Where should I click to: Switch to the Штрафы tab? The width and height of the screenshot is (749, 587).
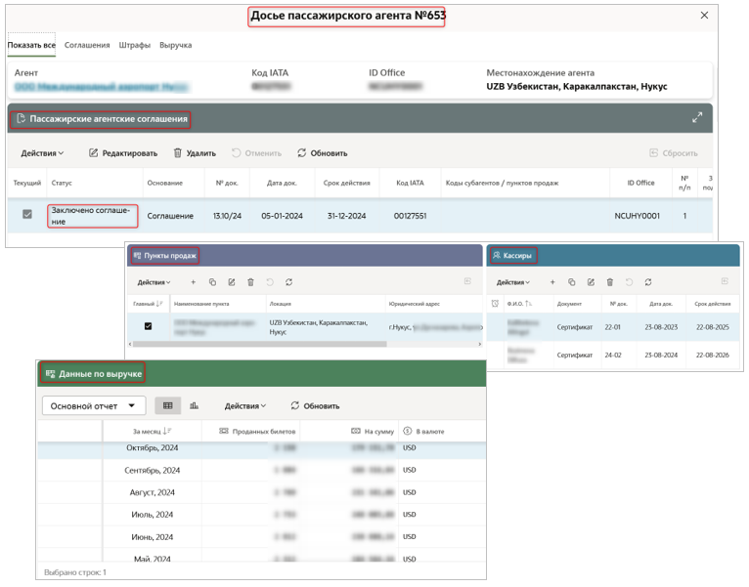point(135,45)
